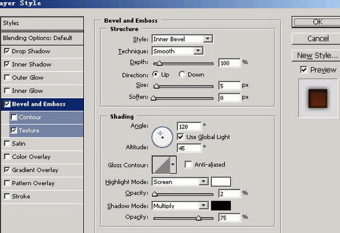Image resolution: width=340 pixels, height=233 pixels.
Task: Disable the Gradient Overlay checkbox
Action: (x=7, y=170)
